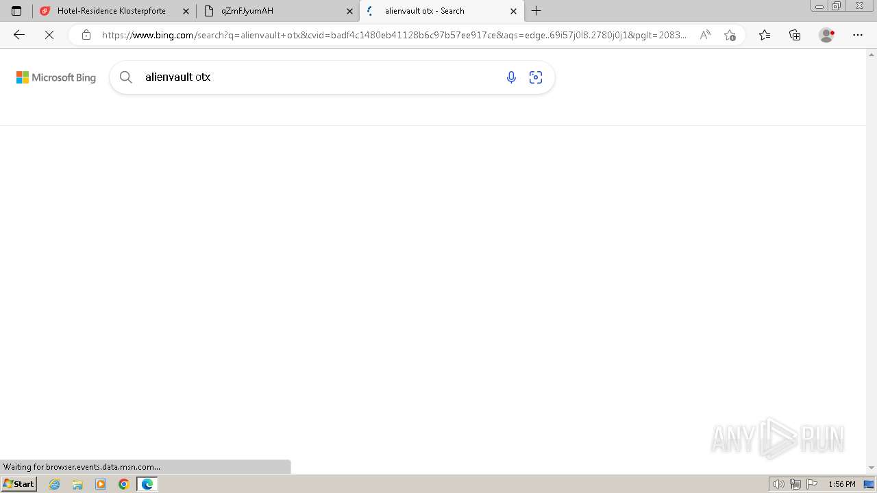Screen dimensions: 877x493
Task: View site information lock icon
Action: 86,35
